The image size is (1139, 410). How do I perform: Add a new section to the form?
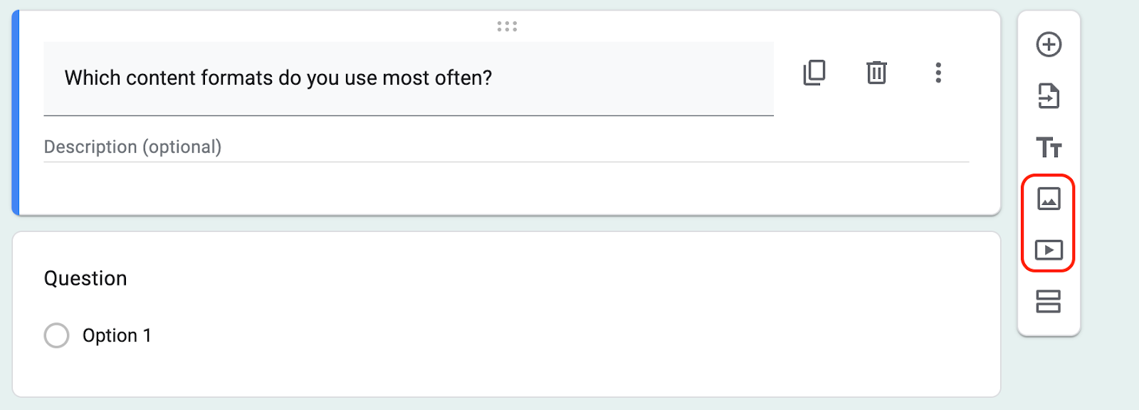(x=1048, y=303)
